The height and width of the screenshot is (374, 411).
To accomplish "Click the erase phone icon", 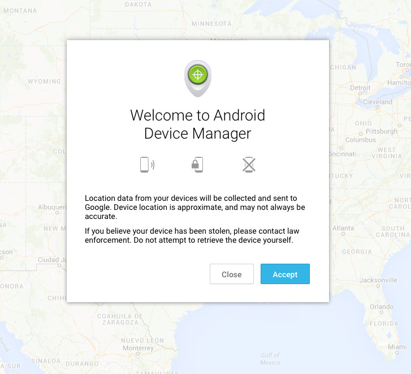I will click(x=249, y=165).
